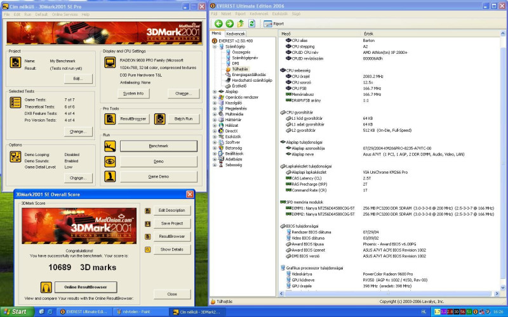The width and height of the screenshot is (508, 317).
Task: Click the Project icon in 3DMark2001
Action: click(15, 62)
